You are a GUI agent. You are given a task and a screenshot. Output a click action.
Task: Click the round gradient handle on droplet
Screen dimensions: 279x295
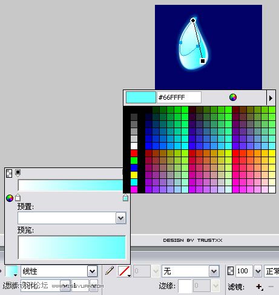click(x=193, y=20)
